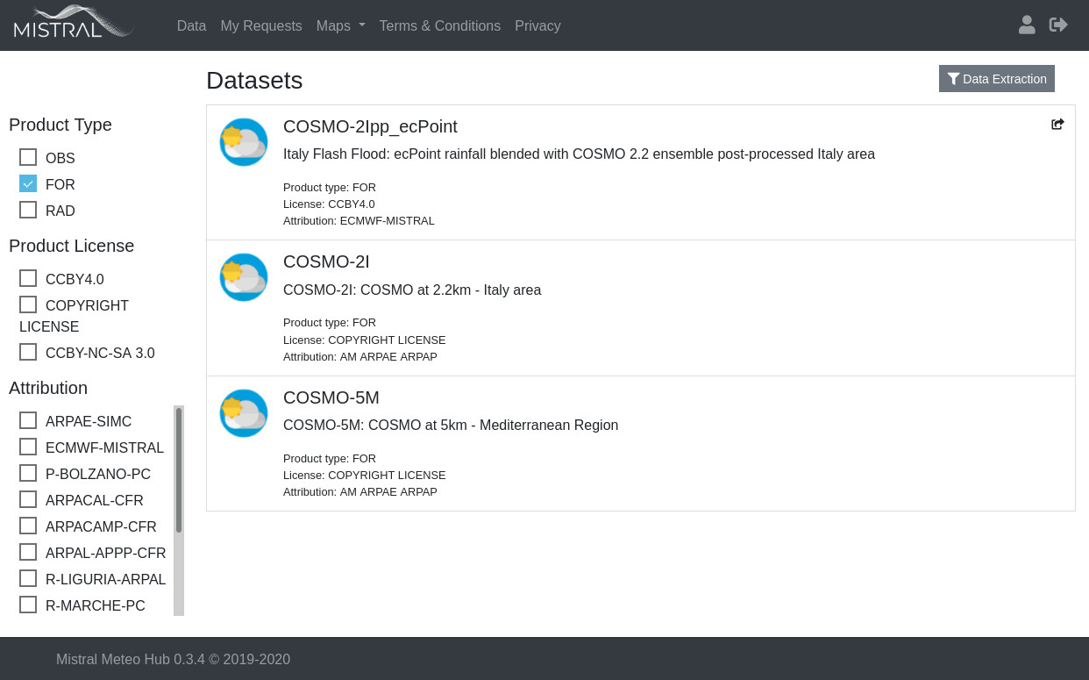Click the Attribution heading
The height and width of the screenshot is (680, 1089).
48,388
